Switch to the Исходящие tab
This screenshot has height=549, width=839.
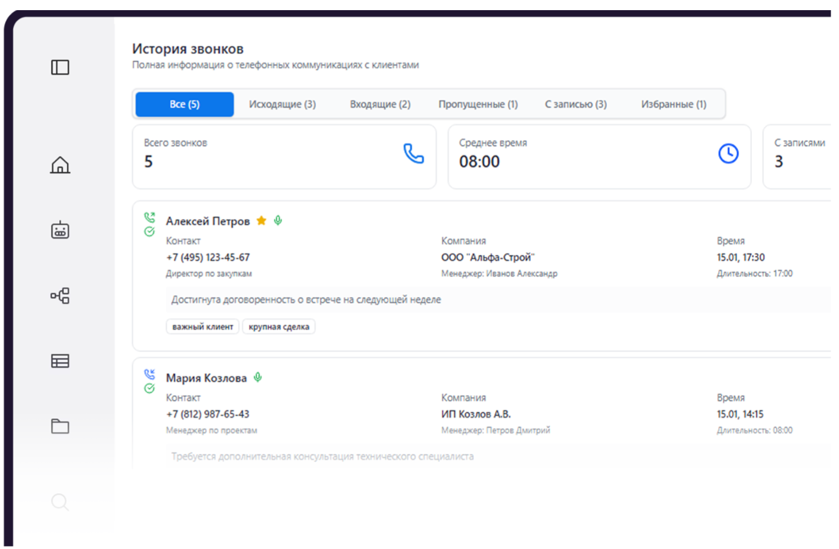pos(282,104)
